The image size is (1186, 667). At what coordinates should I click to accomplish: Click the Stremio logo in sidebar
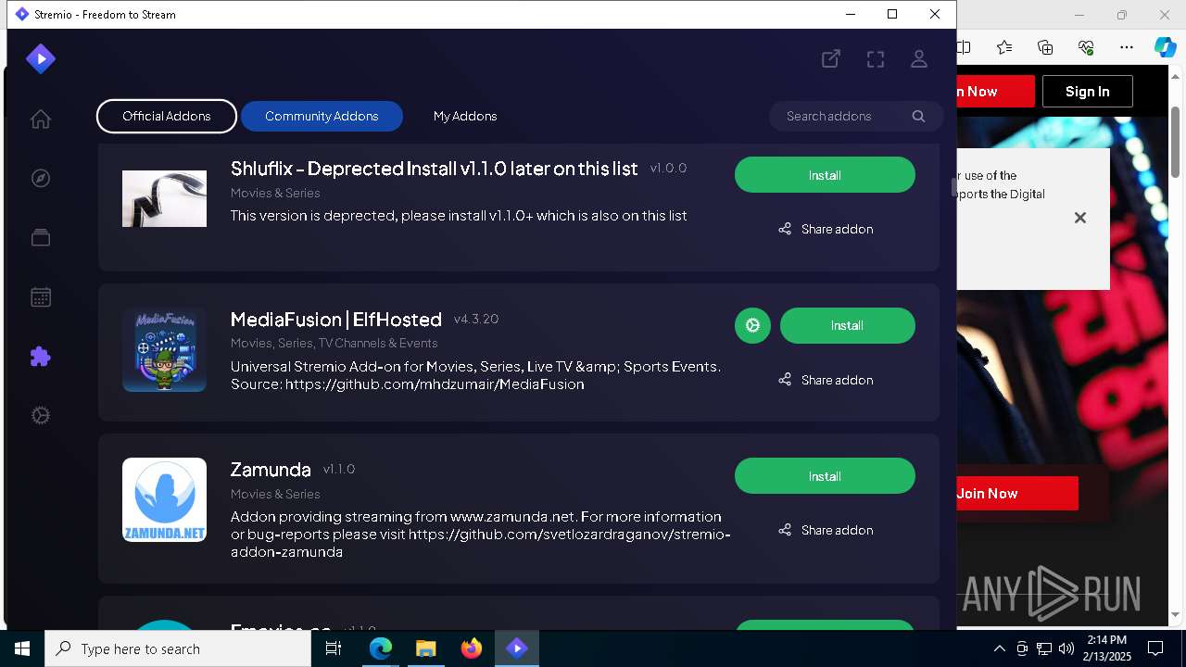click(41, 59)
